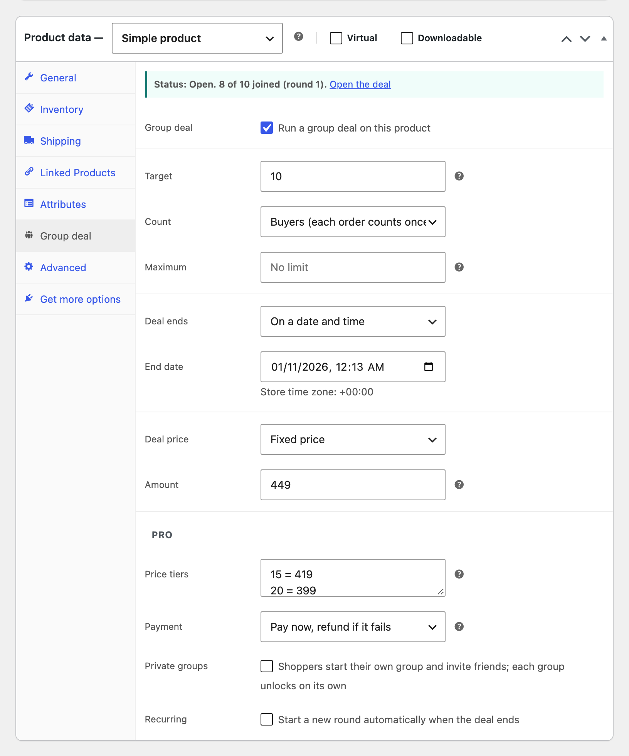Switch to the Linked Products tab
This screenshot has width=629, height=756.
pyautogui.click(x=76, y=172)
